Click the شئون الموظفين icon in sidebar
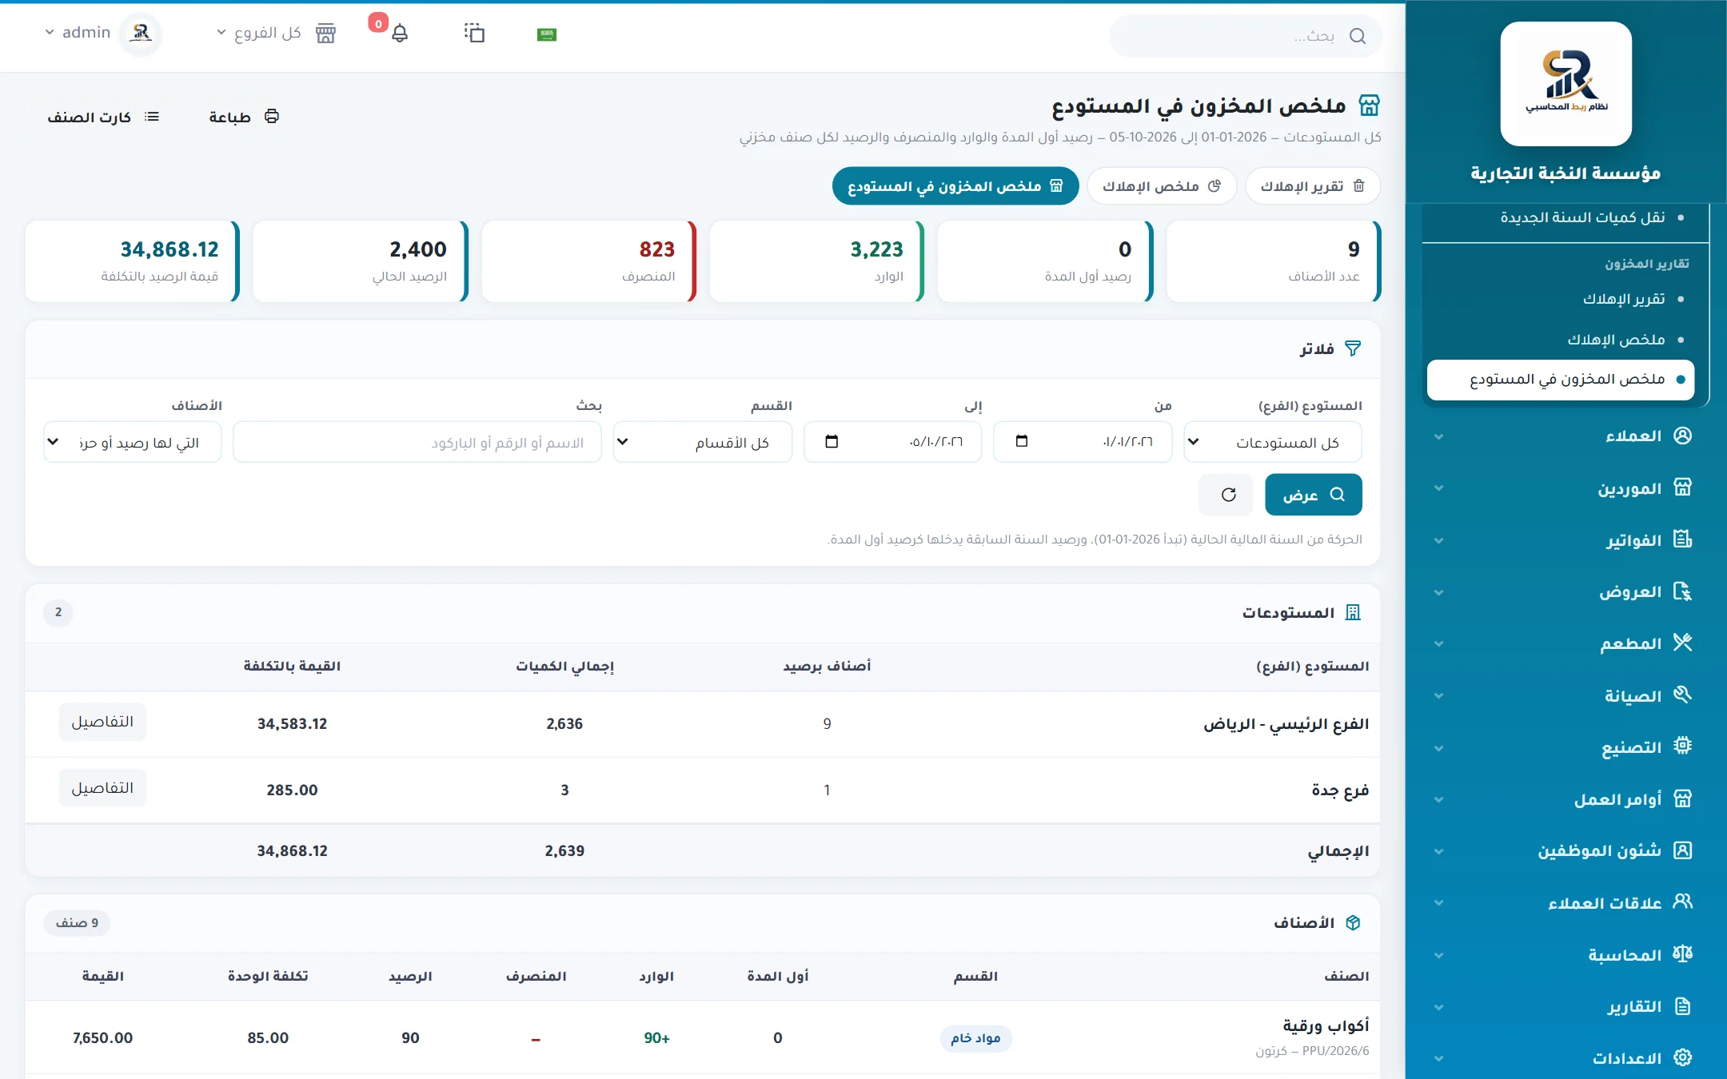Viewport: 1727px width, 1079px height. click(1682, 850)
